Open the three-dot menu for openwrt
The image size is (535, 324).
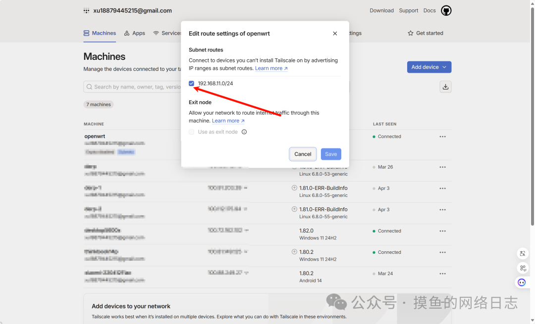click(x=442, y=137)
